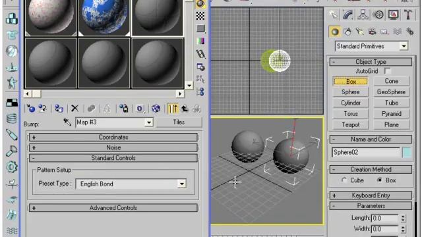Screen dimensions: 422x237
Task: Collapse the Creation Method rollout
Action: coord(371,170)
